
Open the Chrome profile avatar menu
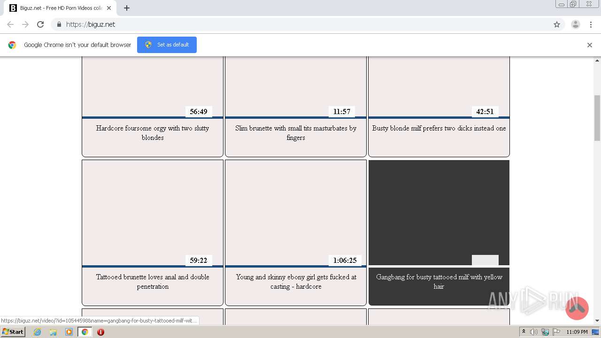click(x=576, y=24)
